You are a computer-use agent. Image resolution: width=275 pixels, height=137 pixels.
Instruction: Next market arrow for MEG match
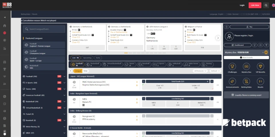[x=212, y=99]
